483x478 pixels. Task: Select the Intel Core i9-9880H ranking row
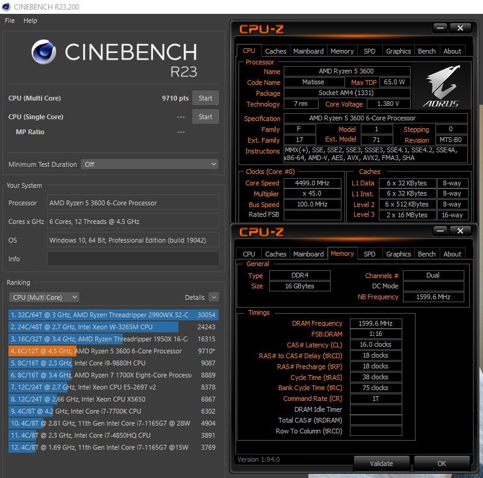pos(113,363)
